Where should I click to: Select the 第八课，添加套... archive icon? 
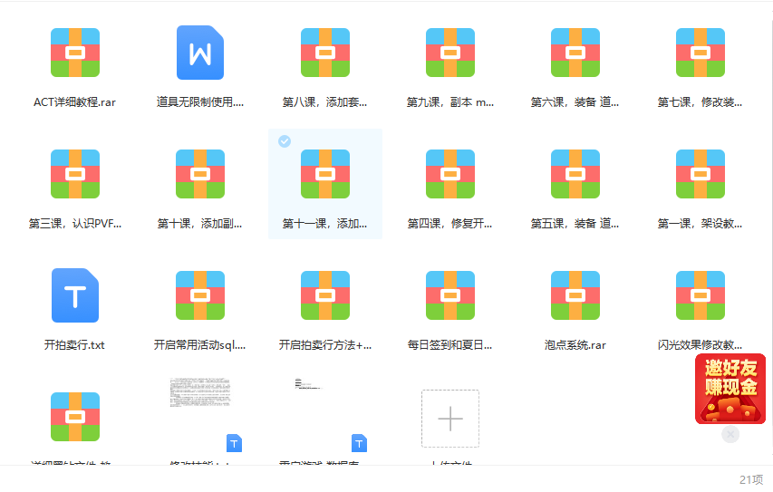(325, 53)
